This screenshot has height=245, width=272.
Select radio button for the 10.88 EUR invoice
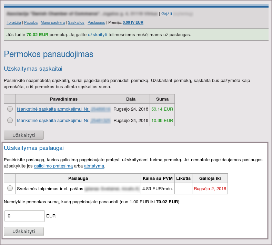(10, 120)
